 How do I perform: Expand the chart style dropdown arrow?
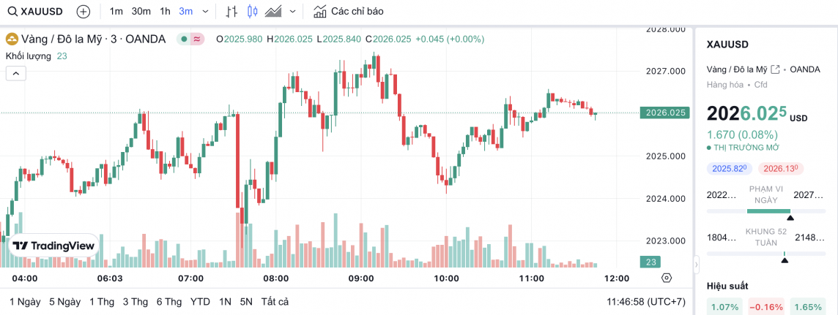pyautogui.click(x=293, y=12)
